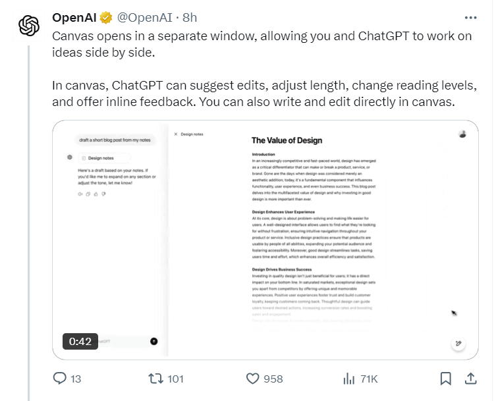Open the 8h timestamp permalink
Viewport: 498px width, 401px height.
(x=190, y=18)
